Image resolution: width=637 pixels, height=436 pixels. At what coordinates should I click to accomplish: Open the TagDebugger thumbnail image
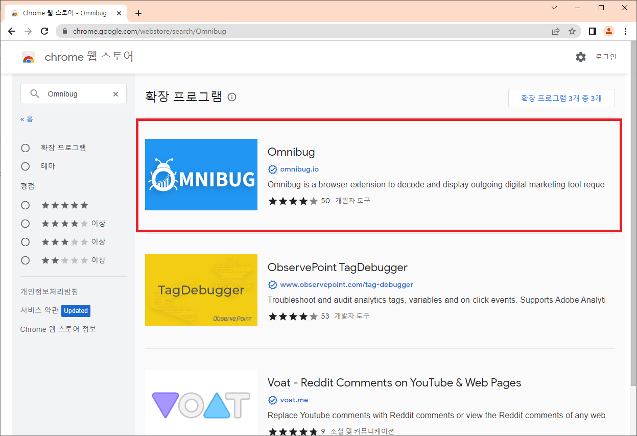click(x=201, y=290)
